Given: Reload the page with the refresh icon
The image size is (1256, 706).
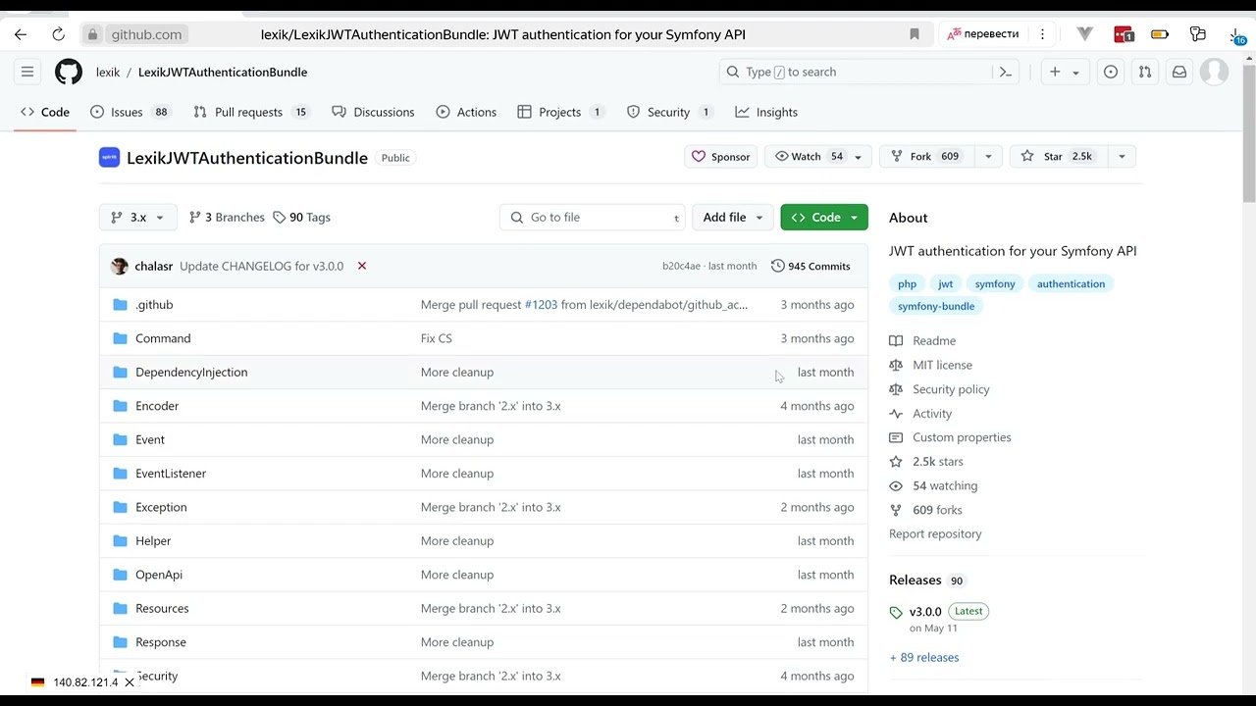Looking at the screenshot, I should point(59,34).
